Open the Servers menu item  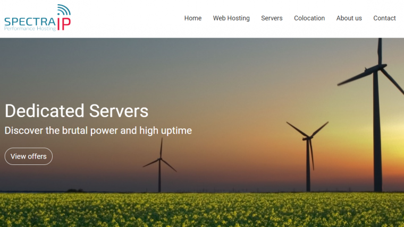coord(272,18)
